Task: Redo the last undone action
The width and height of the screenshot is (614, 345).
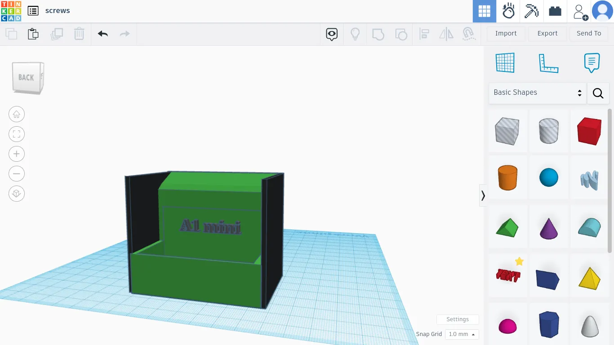Action: tap(125, 34)
